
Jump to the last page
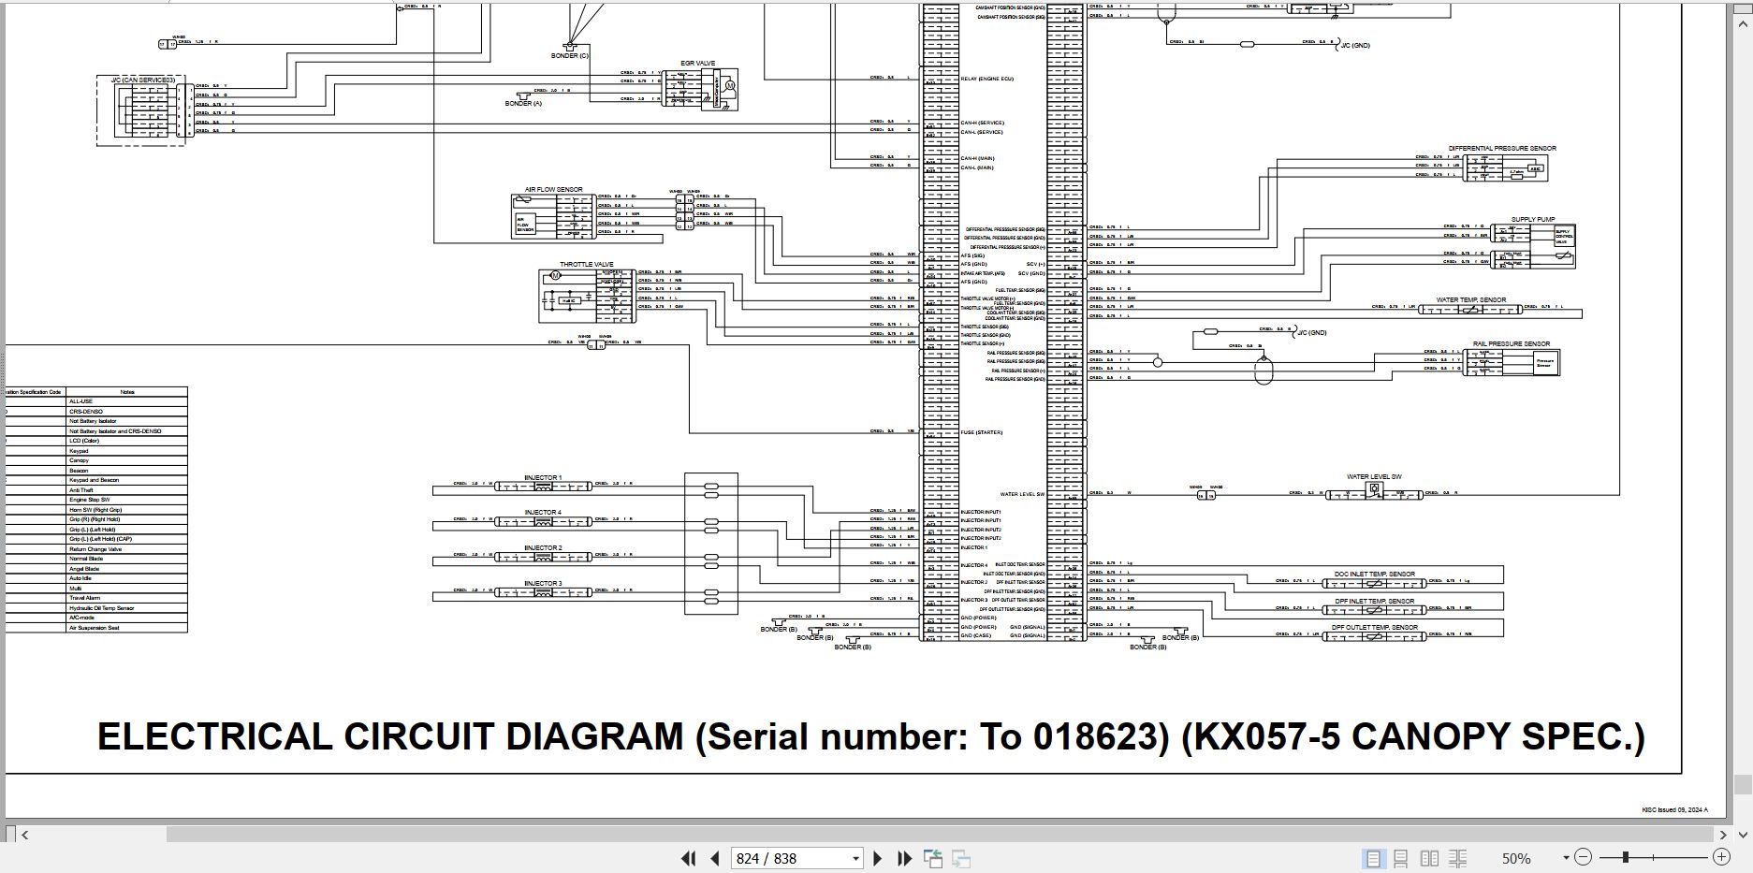click(904, 858)
